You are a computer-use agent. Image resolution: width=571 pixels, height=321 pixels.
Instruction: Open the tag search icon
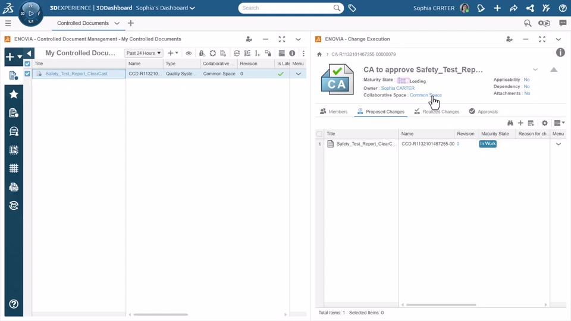[352, 8]
